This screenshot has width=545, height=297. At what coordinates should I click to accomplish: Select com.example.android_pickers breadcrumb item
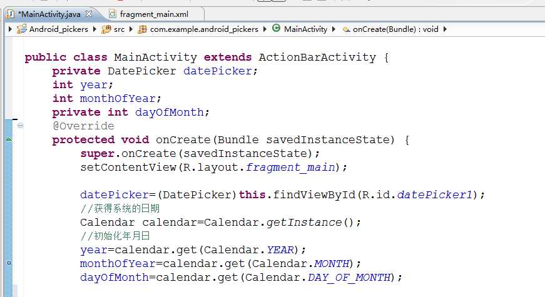(x=204, y=29)
